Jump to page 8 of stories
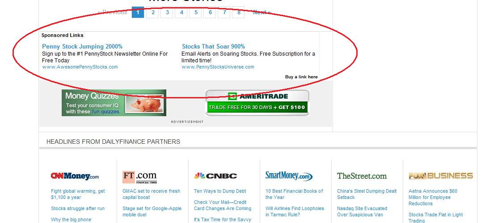This screenshot has height=223, width=502. point(239,12)
